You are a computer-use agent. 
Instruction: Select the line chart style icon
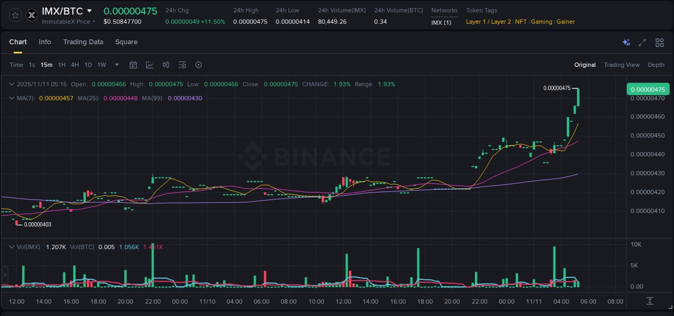(x=149, y=65)
